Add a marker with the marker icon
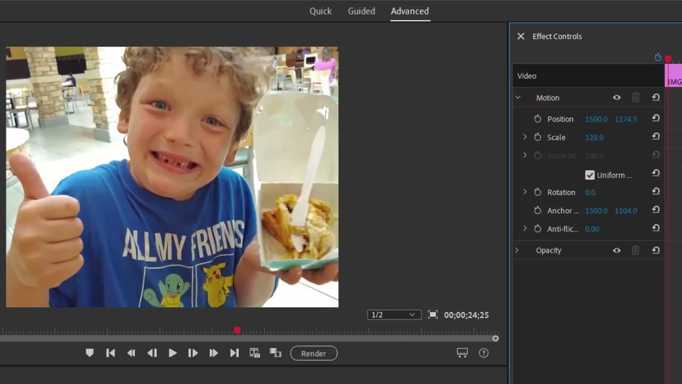682x384 pixels. (x=90, y=353)
